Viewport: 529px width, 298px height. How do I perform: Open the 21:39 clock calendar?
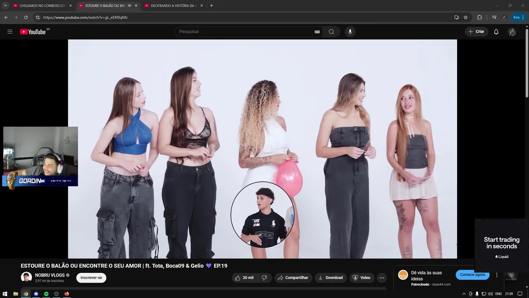(x=509, y=294)
